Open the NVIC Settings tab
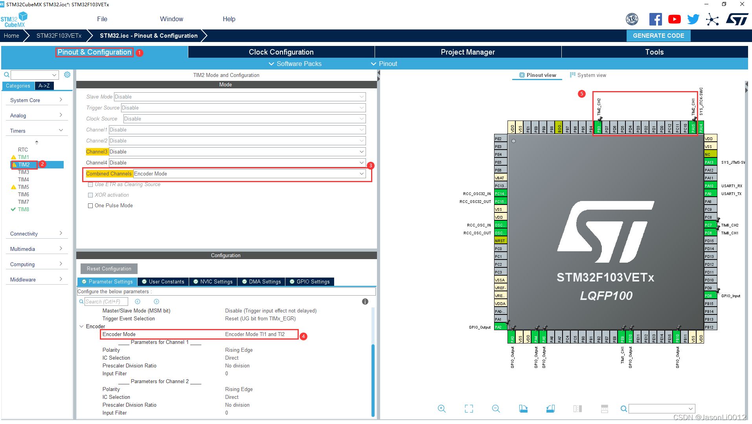Screen dimensions: 752x424 point(213,281)
